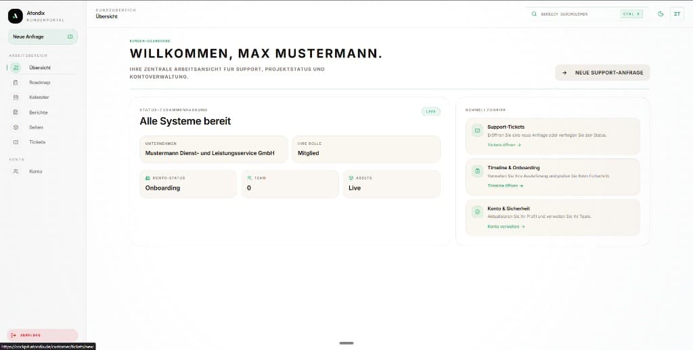Click the Konto & Sicherheit shield icon
Image resolution: width=693 pixels, height=350 pixels.
click(x=477, y=212)
